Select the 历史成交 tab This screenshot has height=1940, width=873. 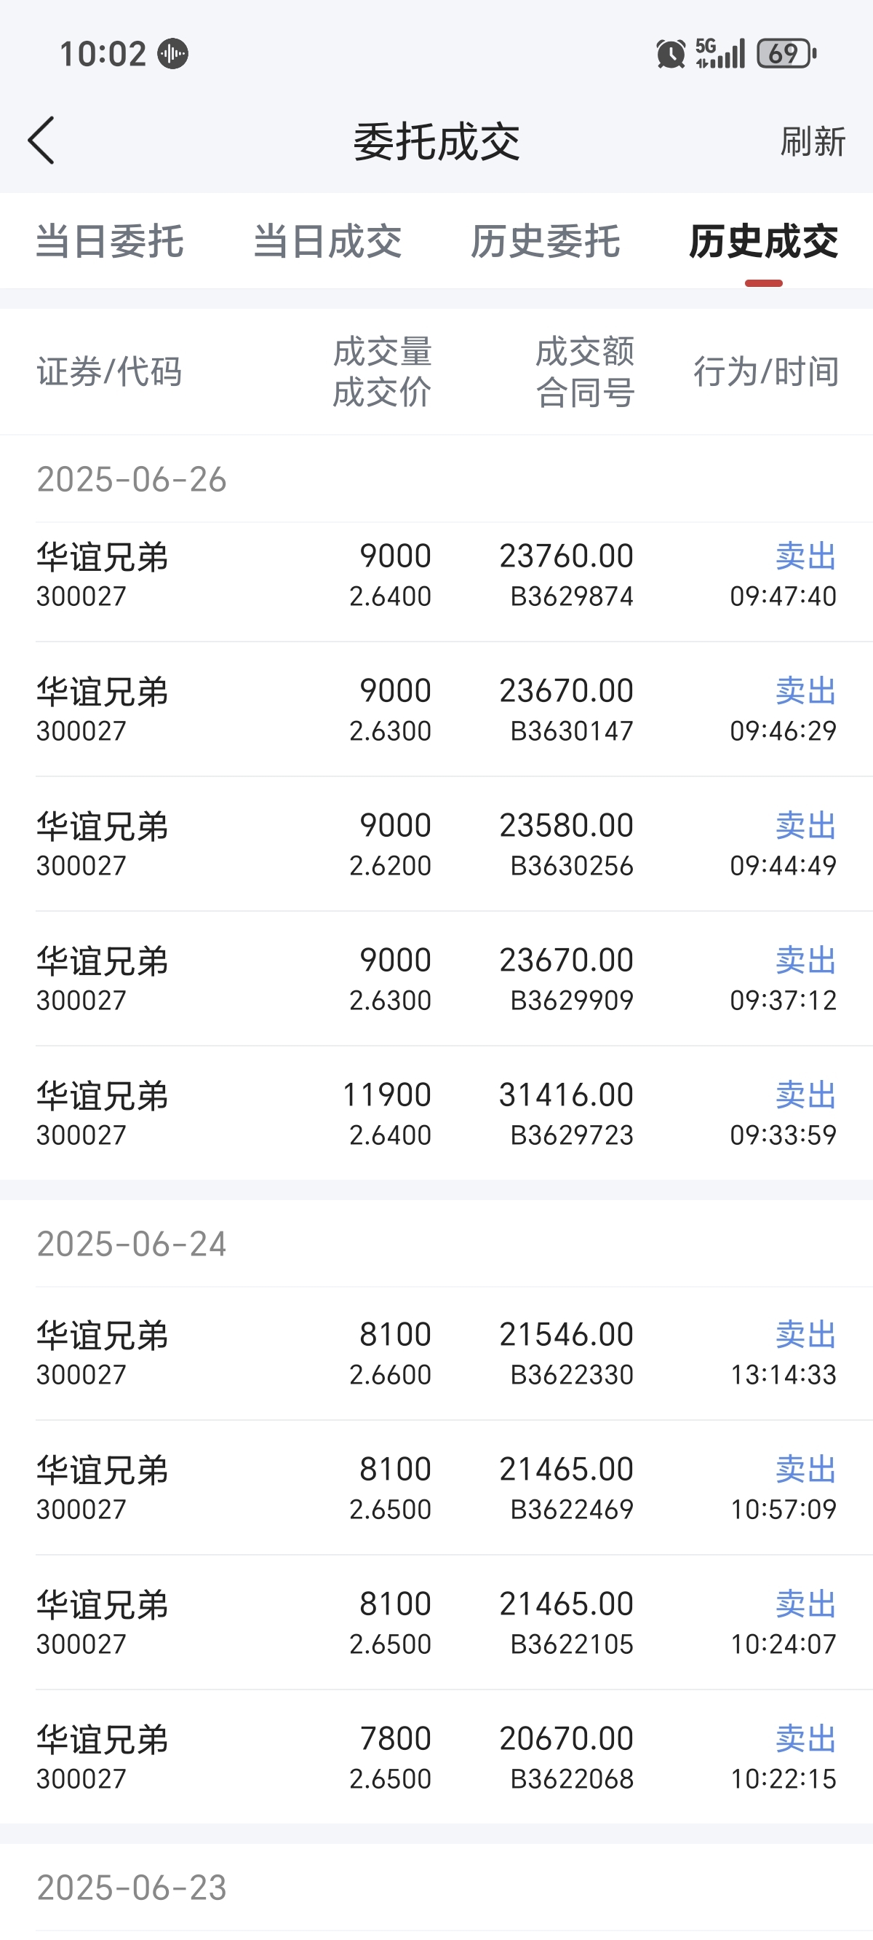coord(764,242)
